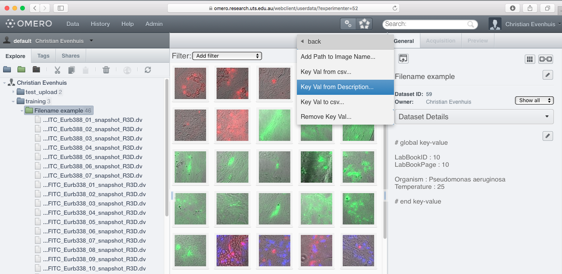Open the default group and user switcher dropdown
The width and height of the screenshot is (562, 274).
tap(91, 41)
